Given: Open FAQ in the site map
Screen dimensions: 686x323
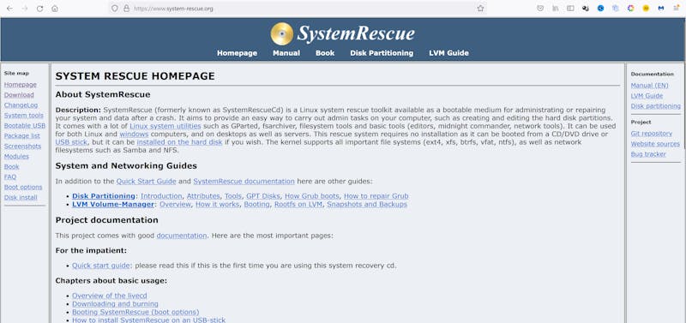Looking at the screenshot, I should coord(10,177).
